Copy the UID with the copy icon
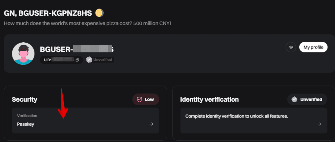The width and height of the screenshot is (335, 142). pos(77,60)
